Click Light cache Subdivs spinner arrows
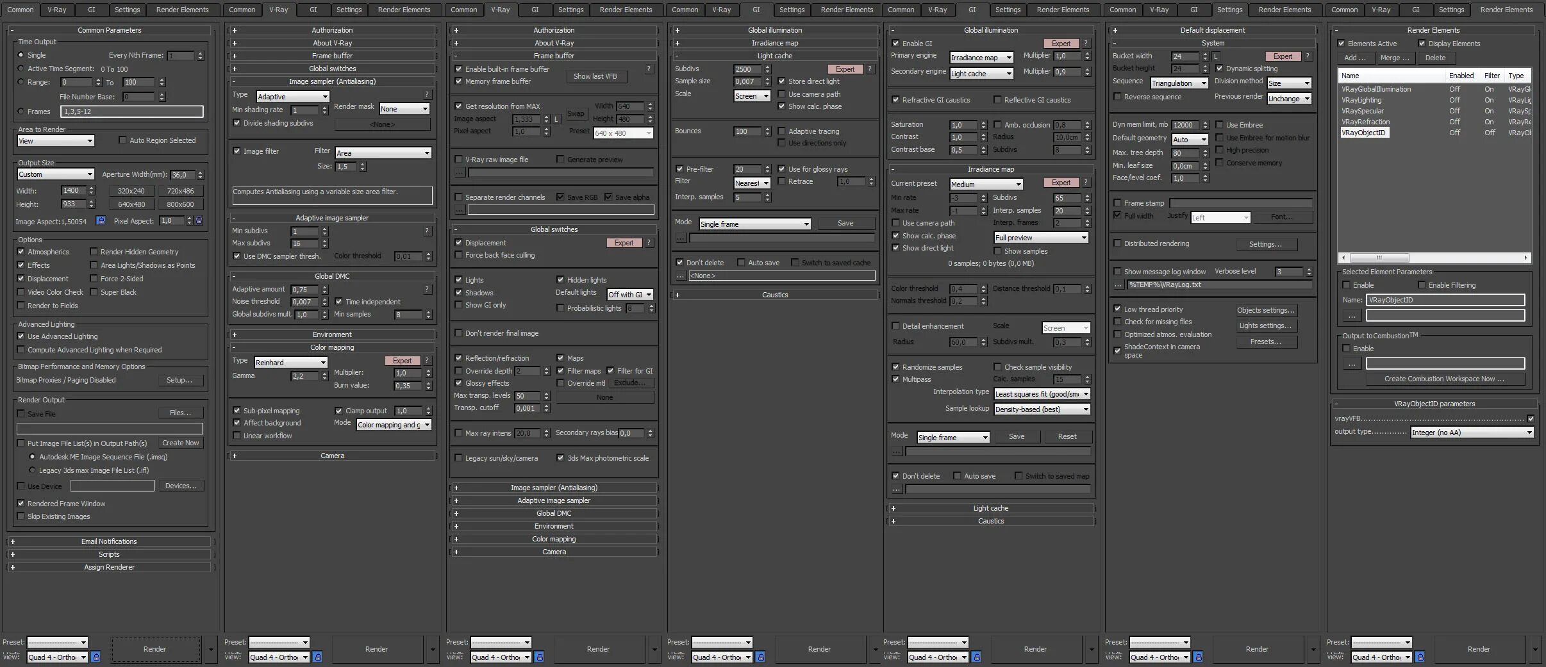1546x667 pixels. 767,69
